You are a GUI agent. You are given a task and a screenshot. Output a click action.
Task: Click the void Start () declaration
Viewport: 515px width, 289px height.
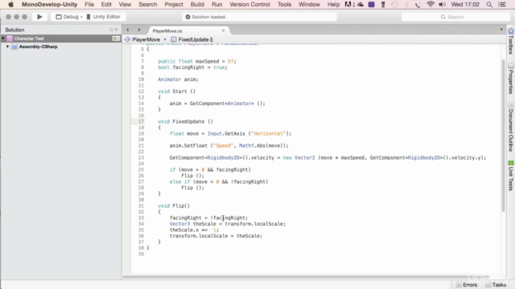[176, 91]
